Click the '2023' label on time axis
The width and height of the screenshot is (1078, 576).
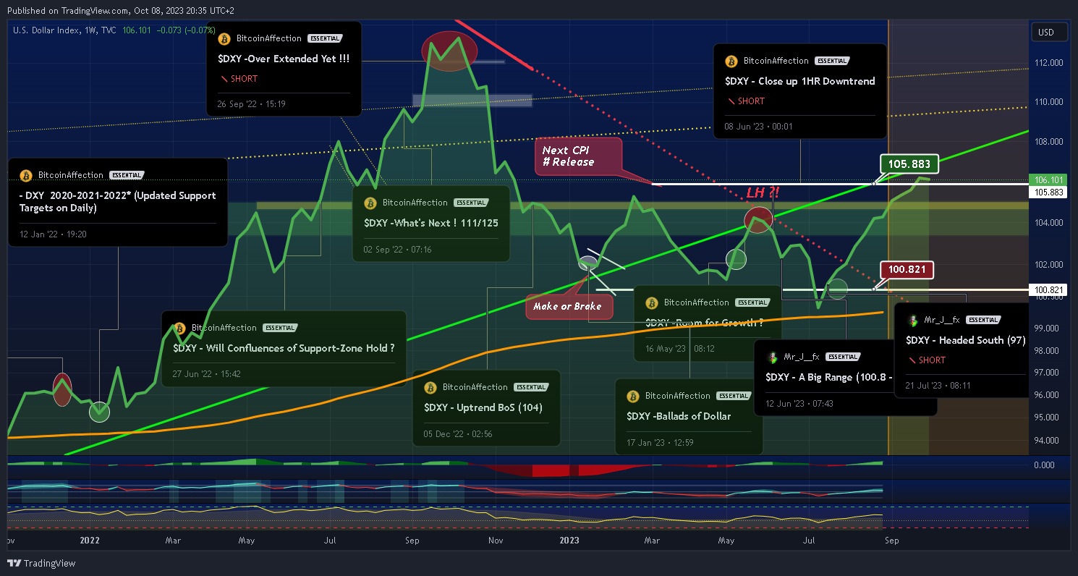point(569,541)
